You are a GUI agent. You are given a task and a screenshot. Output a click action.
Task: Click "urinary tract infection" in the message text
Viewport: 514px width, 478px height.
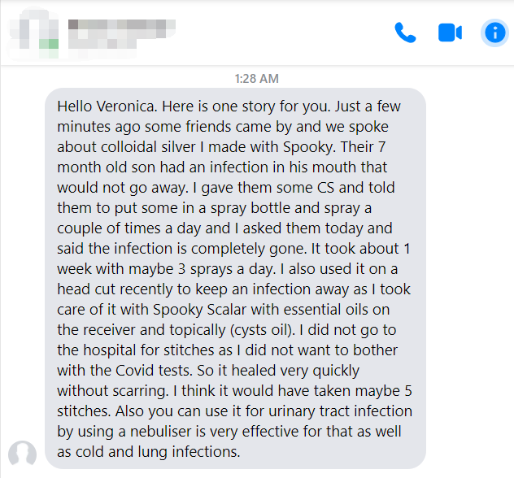click(340, 411)
